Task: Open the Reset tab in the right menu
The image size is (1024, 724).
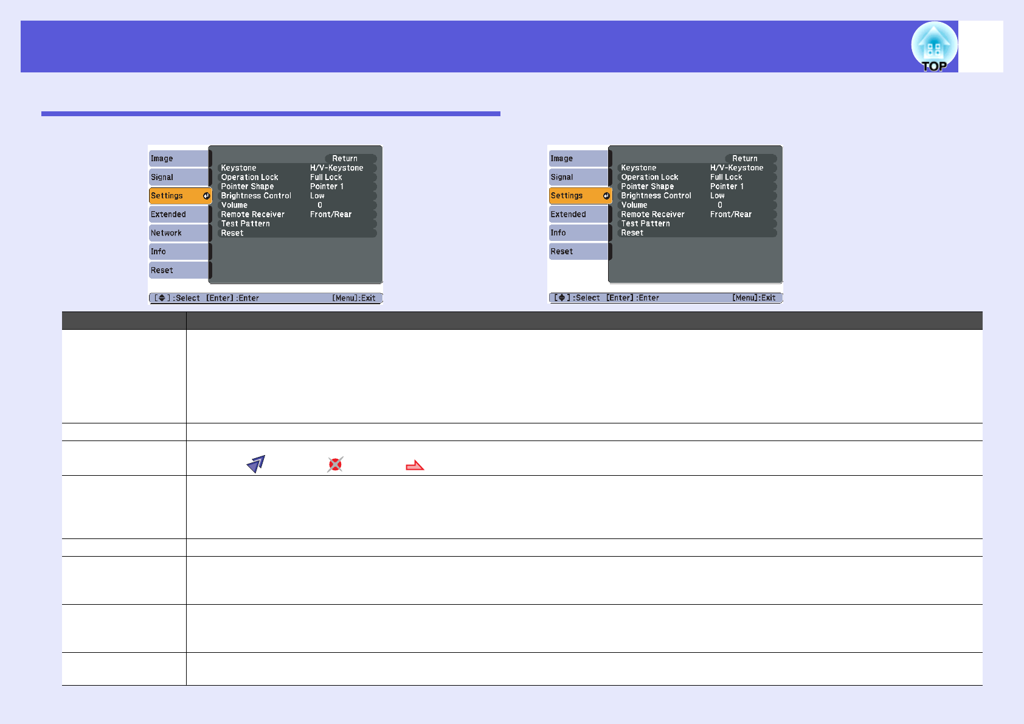Action: coord(579,251)
